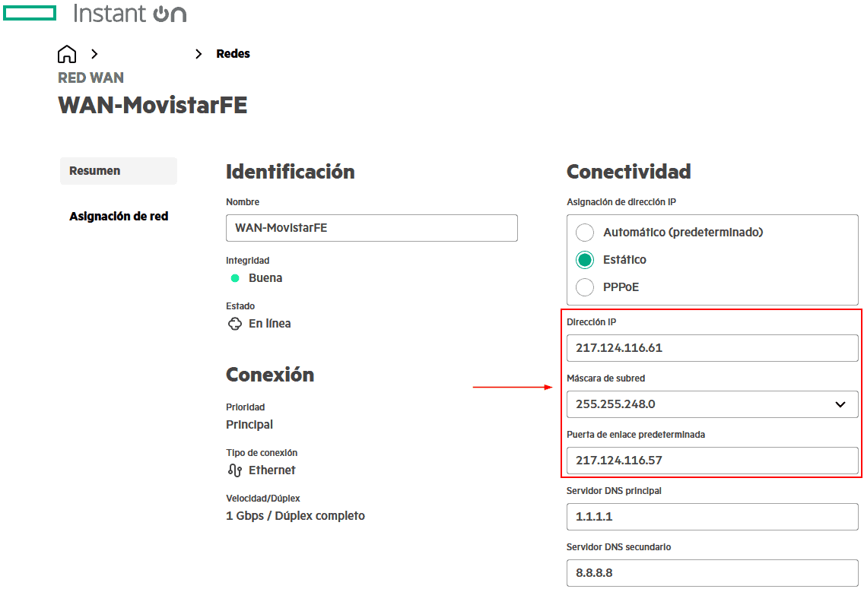The image size is (864, 589).
Task: Click the chevron just before Redes
Action: [199, 54]
